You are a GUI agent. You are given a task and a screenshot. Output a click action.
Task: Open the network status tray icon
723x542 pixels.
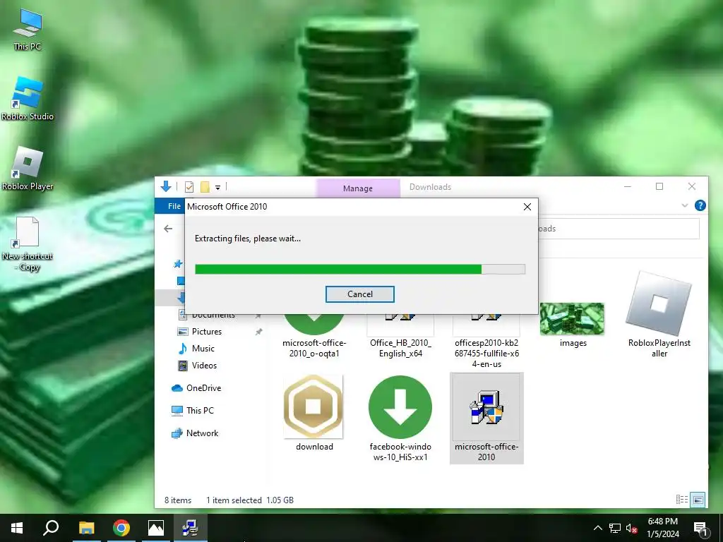coord(615,528)
